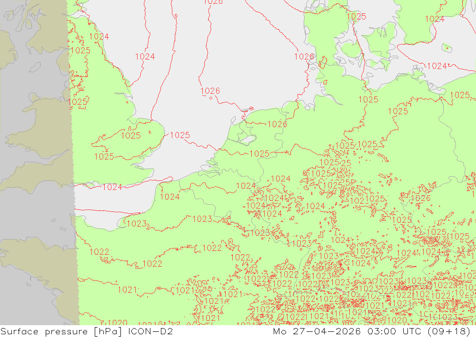Click the 1024 label beside the Scottish east coast
Screen dimensions: 476x349
(x=99, y=37)
